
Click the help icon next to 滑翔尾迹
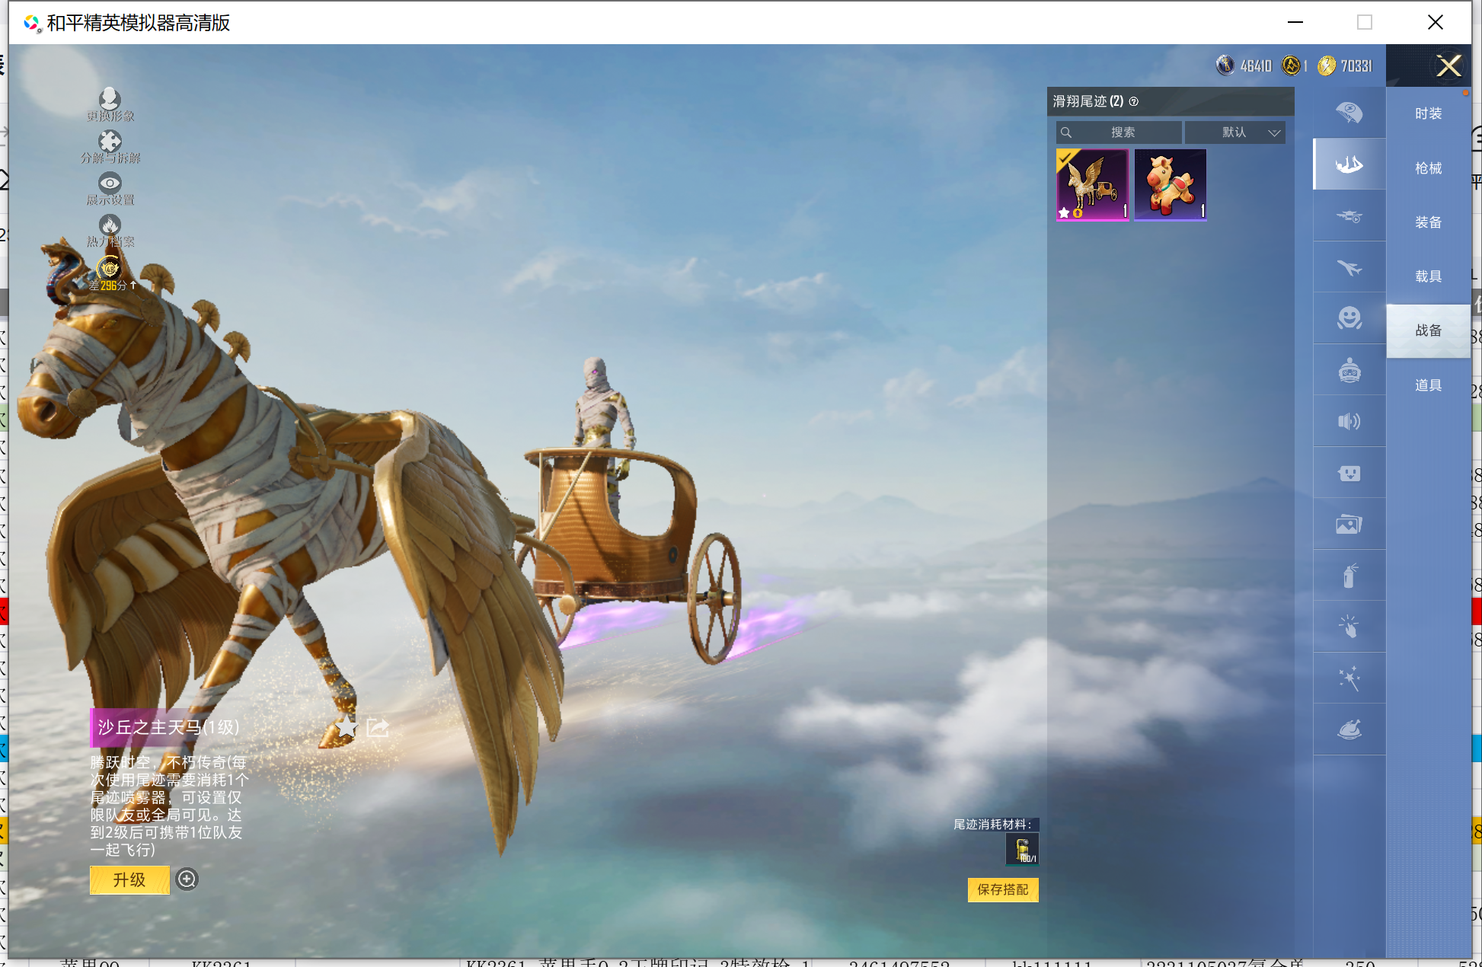1133,101
